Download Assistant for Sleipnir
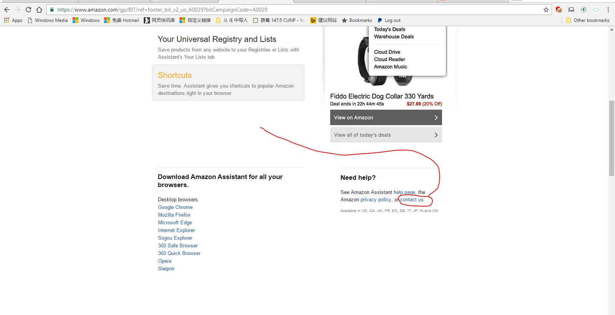The height and width of the screenshot is (315, 615). (166, 269)
